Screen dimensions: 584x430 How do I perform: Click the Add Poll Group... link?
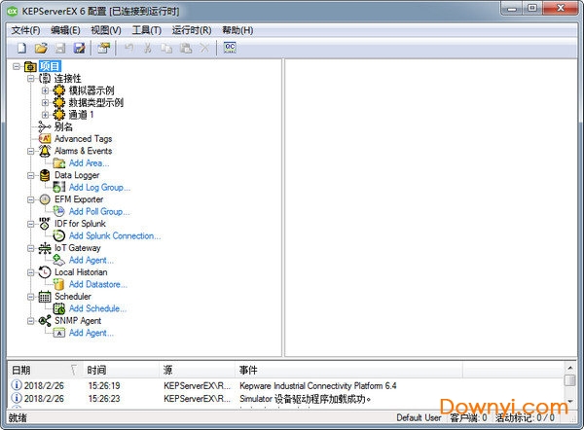[x=99, y=211]
